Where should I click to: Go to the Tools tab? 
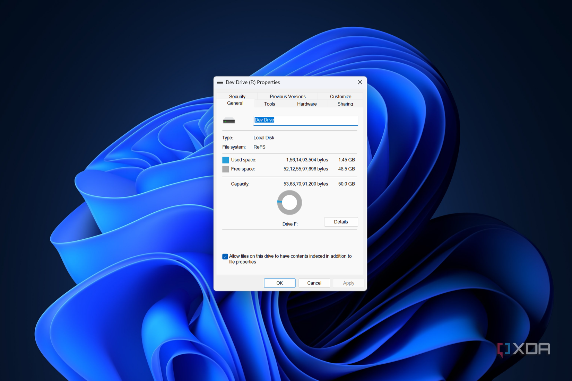(270, 104)
